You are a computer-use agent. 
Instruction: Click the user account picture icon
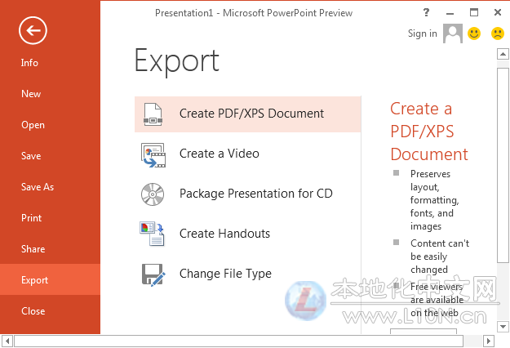coord(452,33)
